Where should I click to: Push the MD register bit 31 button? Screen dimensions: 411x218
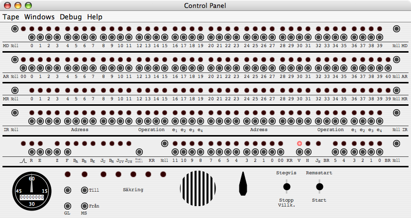click(308, 37)
